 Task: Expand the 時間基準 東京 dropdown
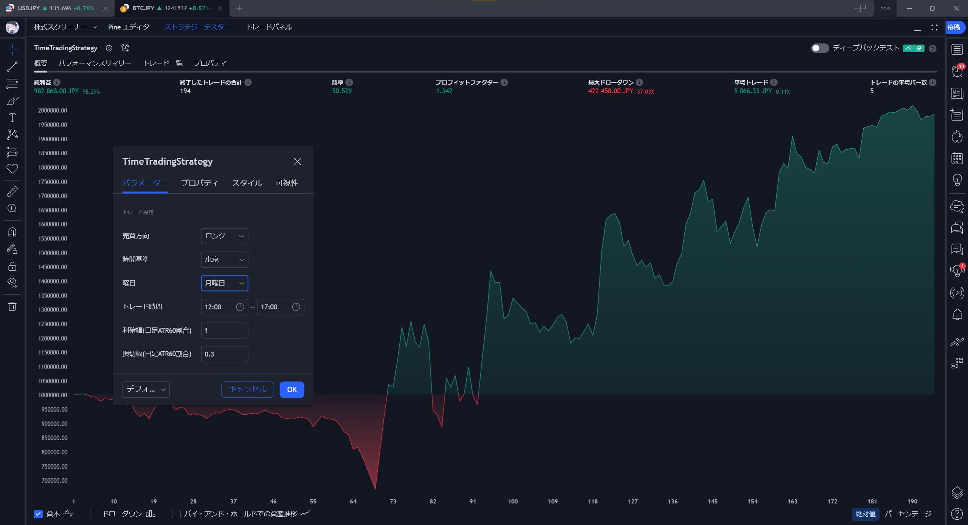[x=224, y=259]
